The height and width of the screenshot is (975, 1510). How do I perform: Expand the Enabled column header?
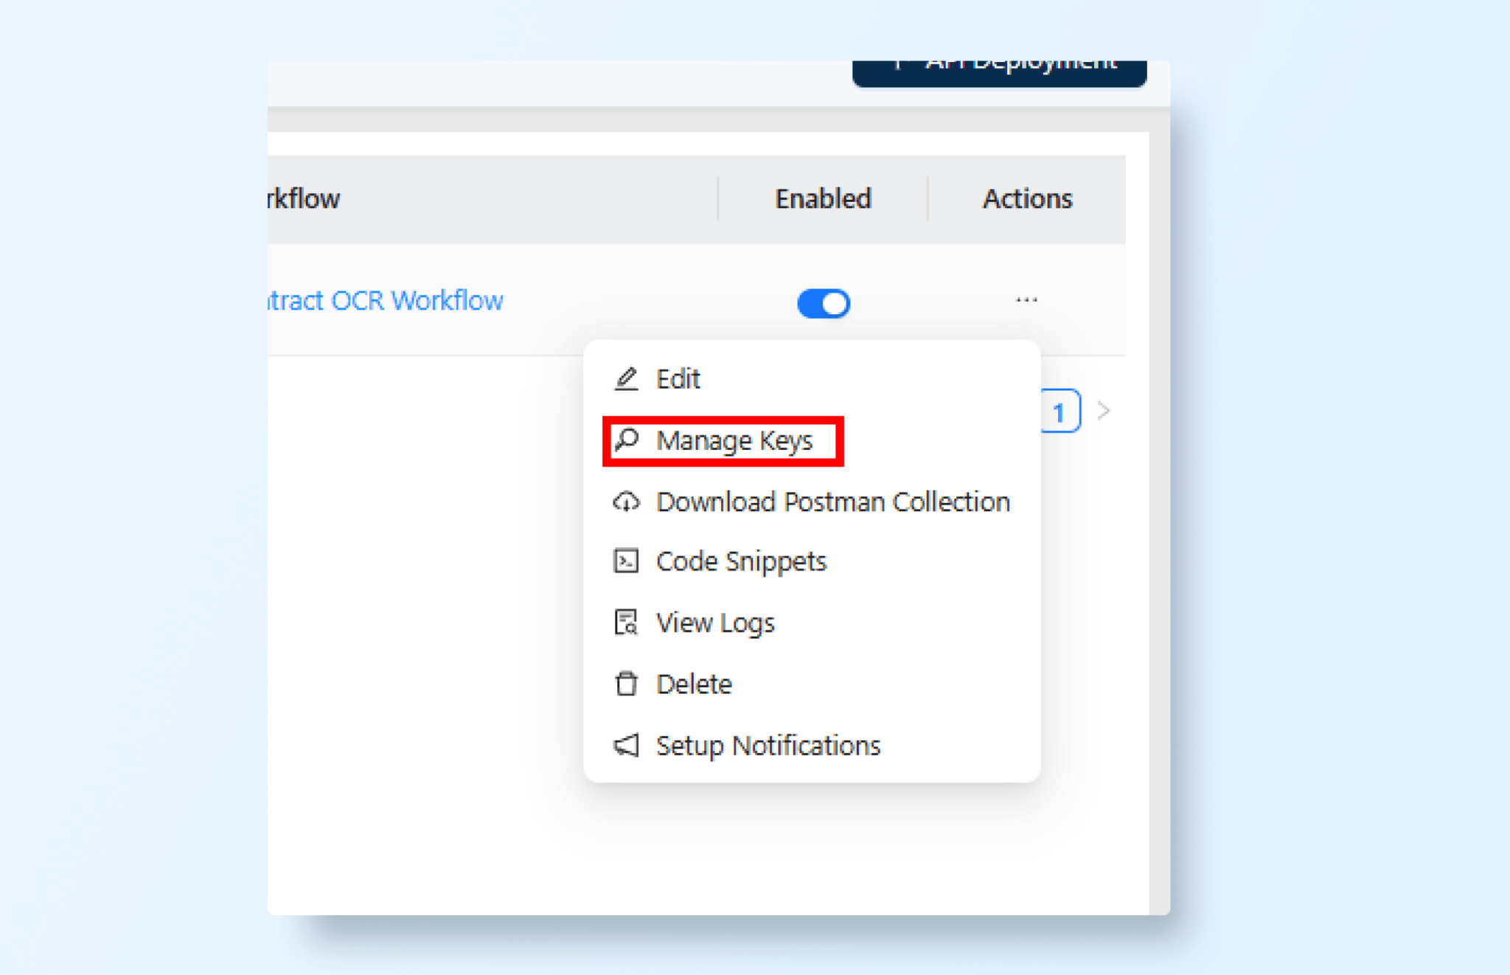tap(823, 198)
